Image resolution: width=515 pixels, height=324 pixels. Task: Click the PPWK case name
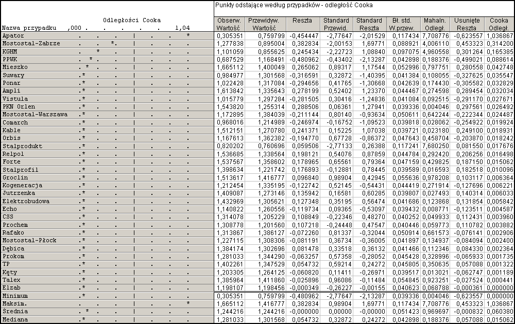click(x=9, y=59)
